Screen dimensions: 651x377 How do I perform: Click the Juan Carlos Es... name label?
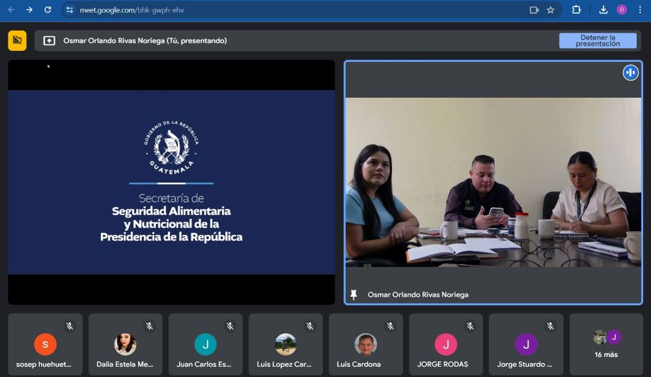[x=204, y=364]
